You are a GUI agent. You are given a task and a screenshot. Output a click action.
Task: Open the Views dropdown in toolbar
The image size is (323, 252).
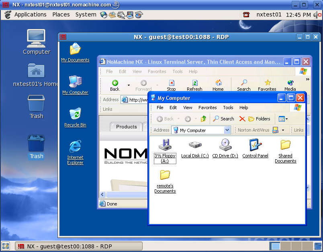[283, 119]
